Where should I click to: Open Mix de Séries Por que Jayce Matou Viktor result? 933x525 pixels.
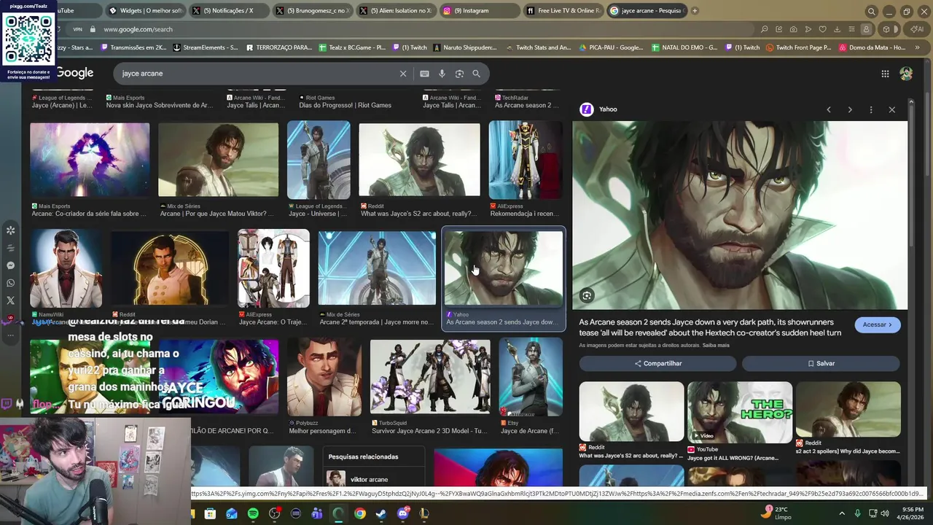click(x=218, y=160)
